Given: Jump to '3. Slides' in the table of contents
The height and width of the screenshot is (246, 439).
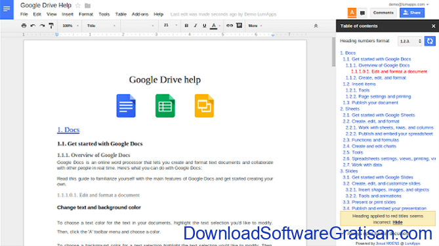Looking at the screenshot, I should (x=349, y=171).
